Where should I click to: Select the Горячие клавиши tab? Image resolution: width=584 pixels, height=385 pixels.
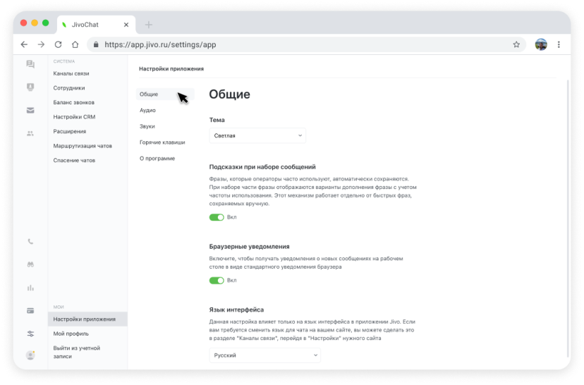click(x=162, y=142)
